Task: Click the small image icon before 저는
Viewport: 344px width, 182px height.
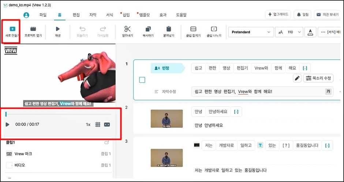Action: point(197,145)
